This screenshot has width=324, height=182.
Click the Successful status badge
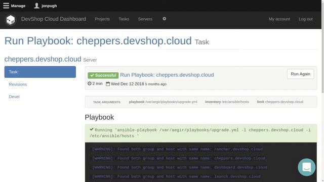pyautogui.click(x=103, y=75)
